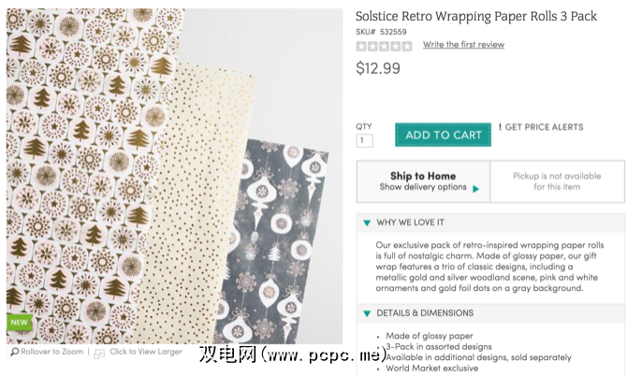Click the third review rating star
627x376 pixels.
(384, 46)
